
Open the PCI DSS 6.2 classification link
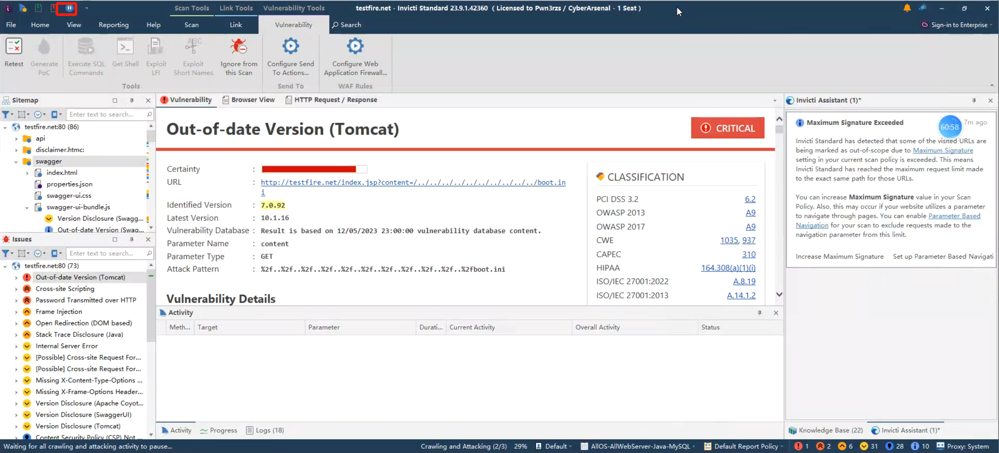[750, 199]
